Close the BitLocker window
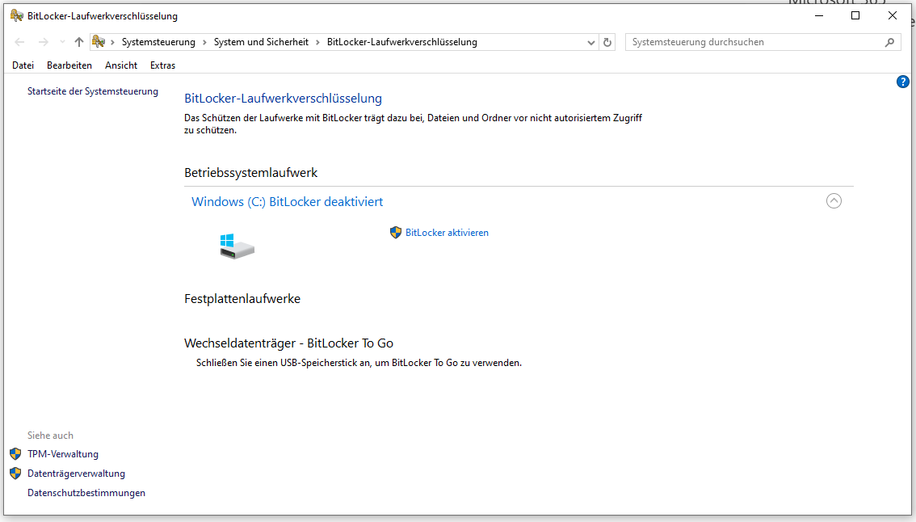The height and width of the screenshot is (522, 916). [x=892, y=16]
